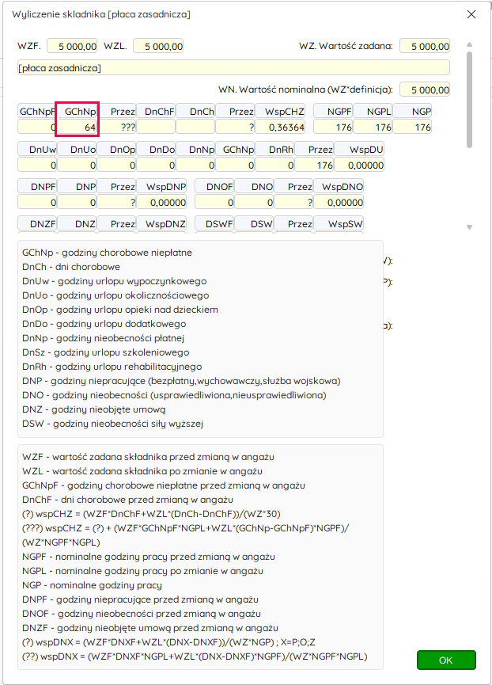Screen dimensions: 492x685
Task: Click the scrollbar down arrow
Action: click(470, 227)
